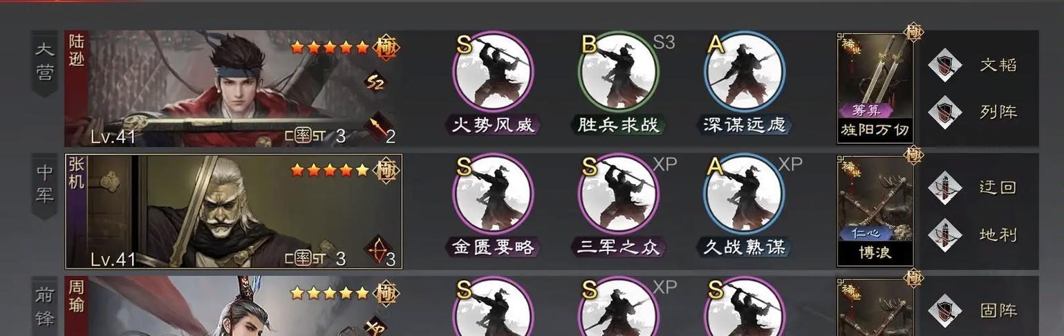Image resolution: width=1064 pixels, height=336 pixels.
Task: Click the 固阵 tactic icon
Action: (x=944, y=310)
